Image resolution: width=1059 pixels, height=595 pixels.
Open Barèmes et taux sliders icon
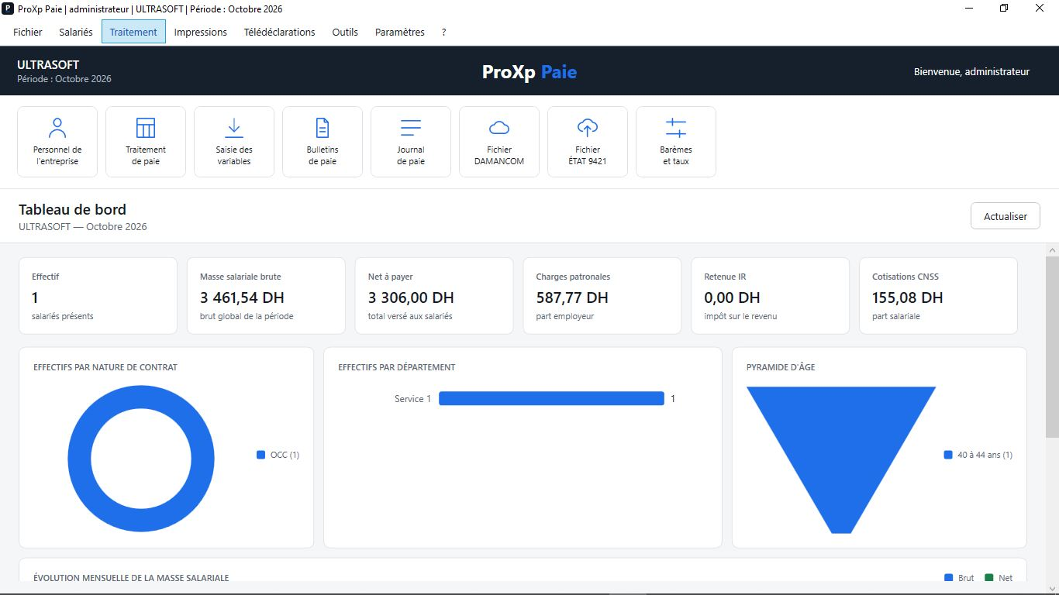click(676, 128)
